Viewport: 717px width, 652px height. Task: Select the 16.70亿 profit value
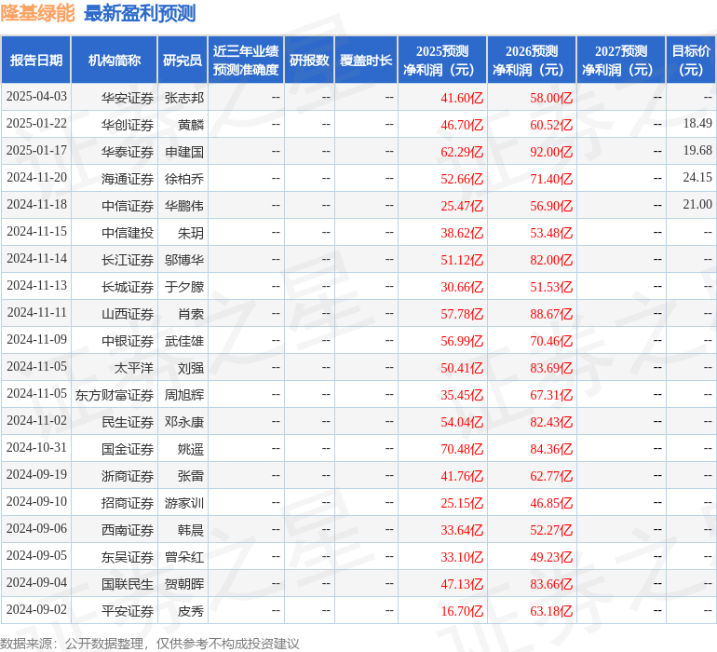(462, 611)
